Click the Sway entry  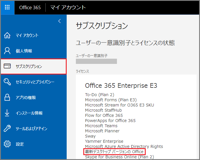(x=90, y=136)
